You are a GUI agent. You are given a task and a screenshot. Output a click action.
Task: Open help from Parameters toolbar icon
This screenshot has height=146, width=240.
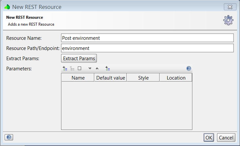[x=188, y=68]
